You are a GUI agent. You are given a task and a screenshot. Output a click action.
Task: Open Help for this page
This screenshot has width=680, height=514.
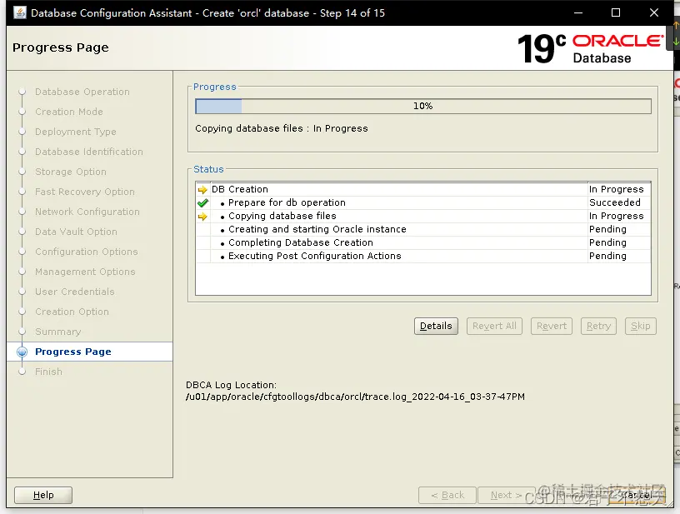[43, 495]
